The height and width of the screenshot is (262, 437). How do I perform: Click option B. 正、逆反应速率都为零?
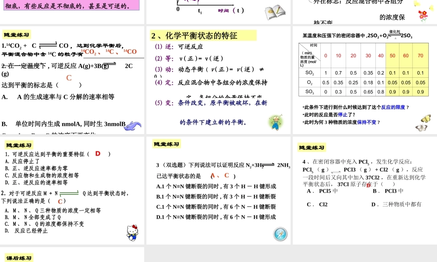coord(36,169)
